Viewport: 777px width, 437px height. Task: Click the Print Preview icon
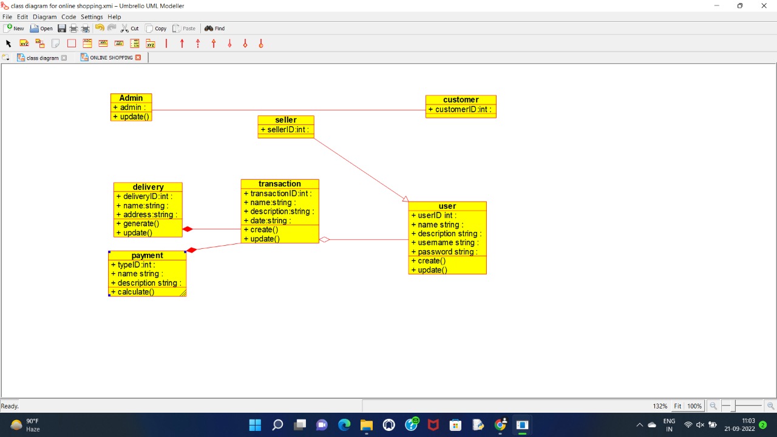86,29
